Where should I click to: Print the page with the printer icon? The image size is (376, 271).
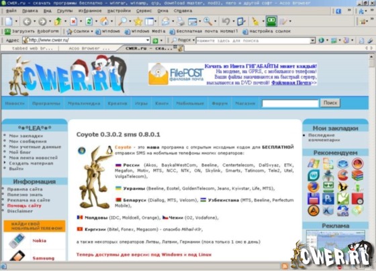[181, 21]
